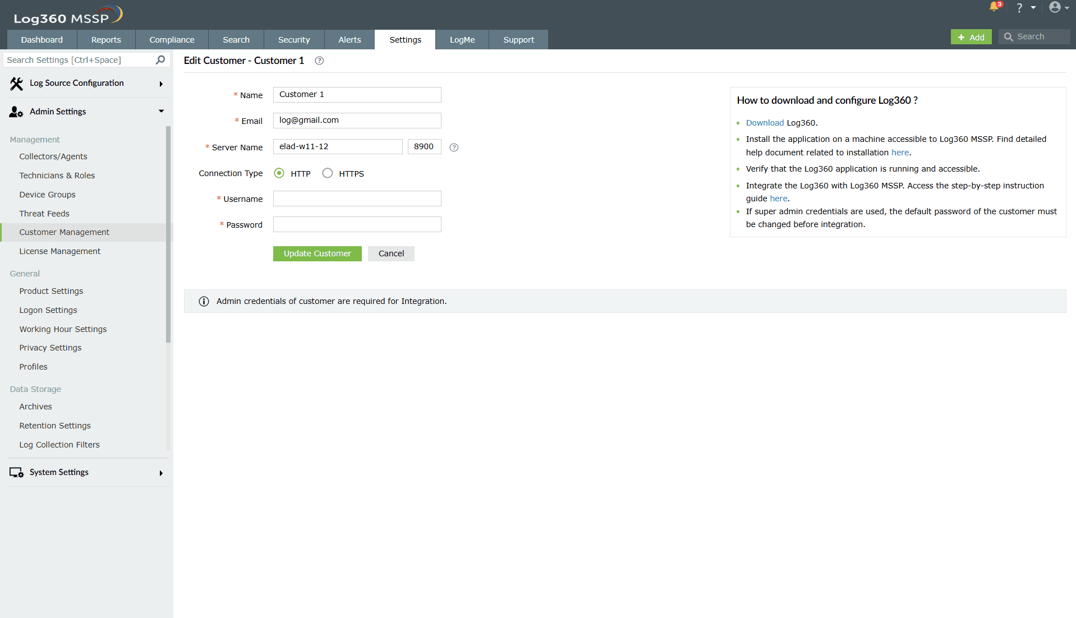
Task: Click the help icon beside Edit Customer title
Action: point(319,61)
